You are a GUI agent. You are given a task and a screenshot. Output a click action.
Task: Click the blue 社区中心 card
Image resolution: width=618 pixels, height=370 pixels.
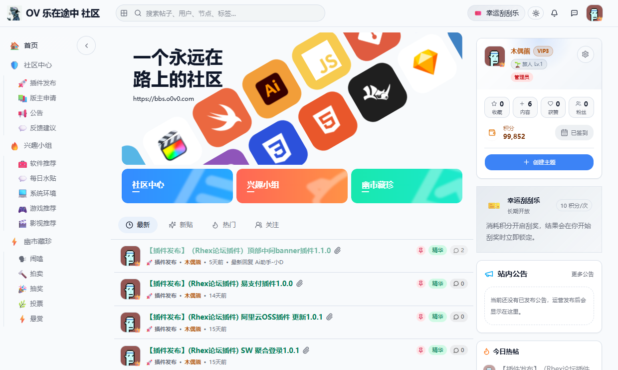177,186
